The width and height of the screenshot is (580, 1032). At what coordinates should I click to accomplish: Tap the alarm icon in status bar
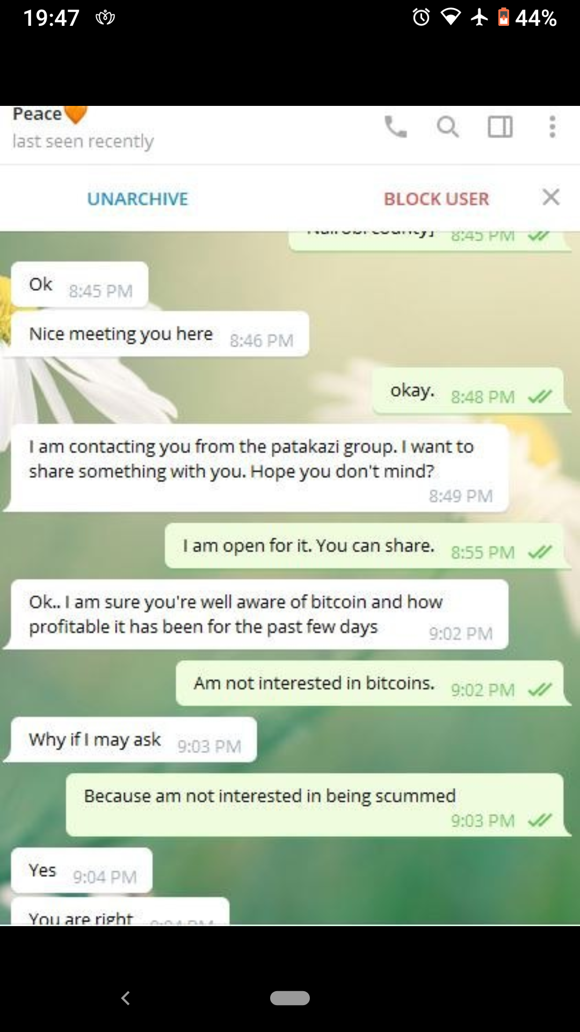[x=421, y=18]
